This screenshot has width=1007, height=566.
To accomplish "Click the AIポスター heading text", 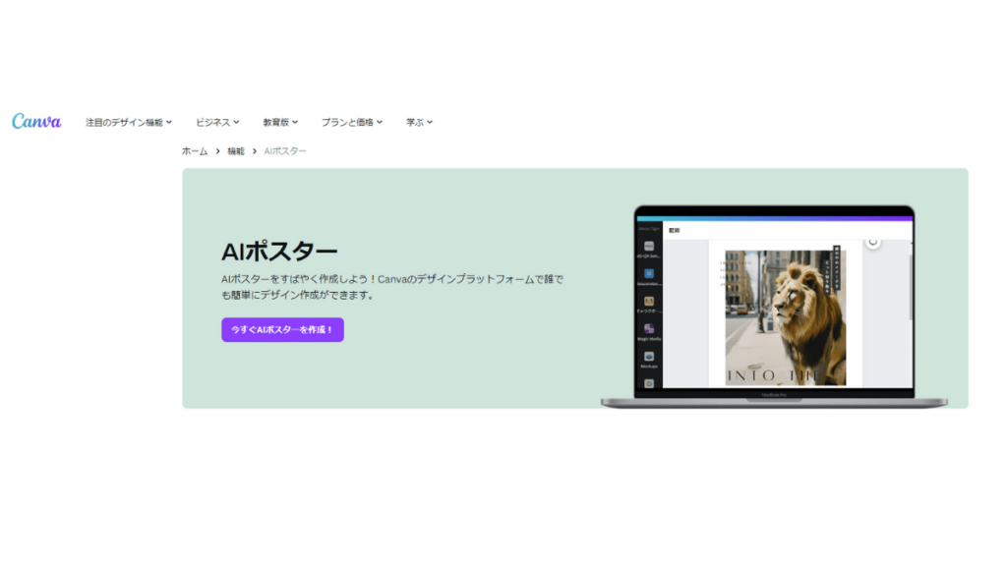I will [279, 252].
